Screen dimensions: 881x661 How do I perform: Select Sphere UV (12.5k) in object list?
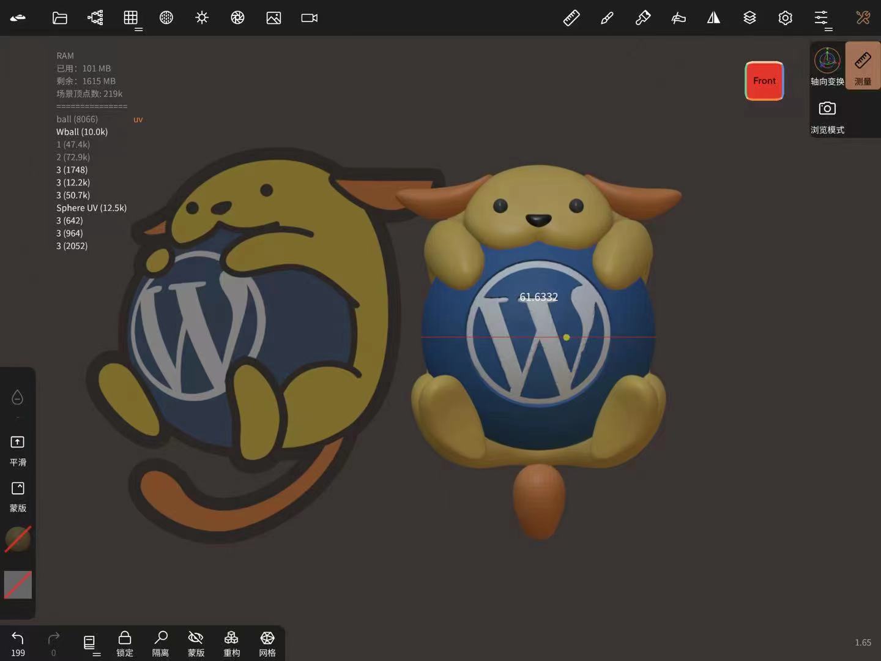[x=91, y=208]
